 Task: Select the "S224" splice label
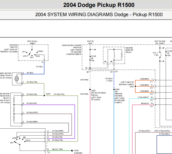click(x=48, y=94)
